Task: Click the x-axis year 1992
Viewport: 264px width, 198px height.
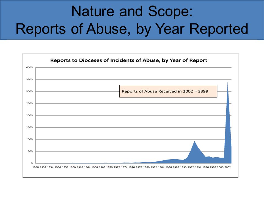Action: (x=191, y=167)
